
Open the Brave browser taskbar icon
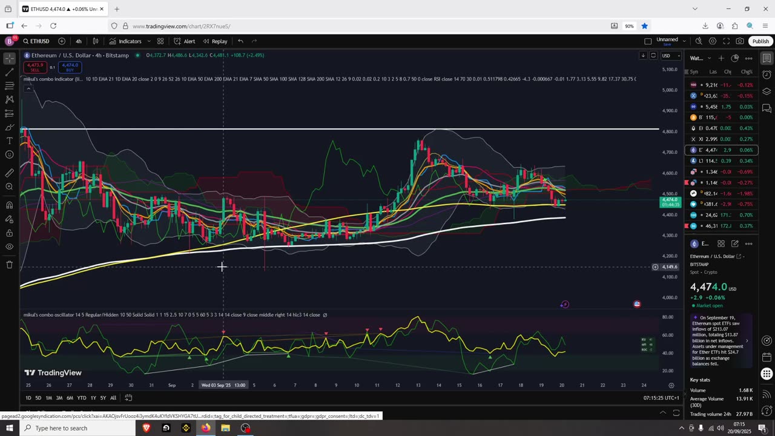click(x=146, y=428)
